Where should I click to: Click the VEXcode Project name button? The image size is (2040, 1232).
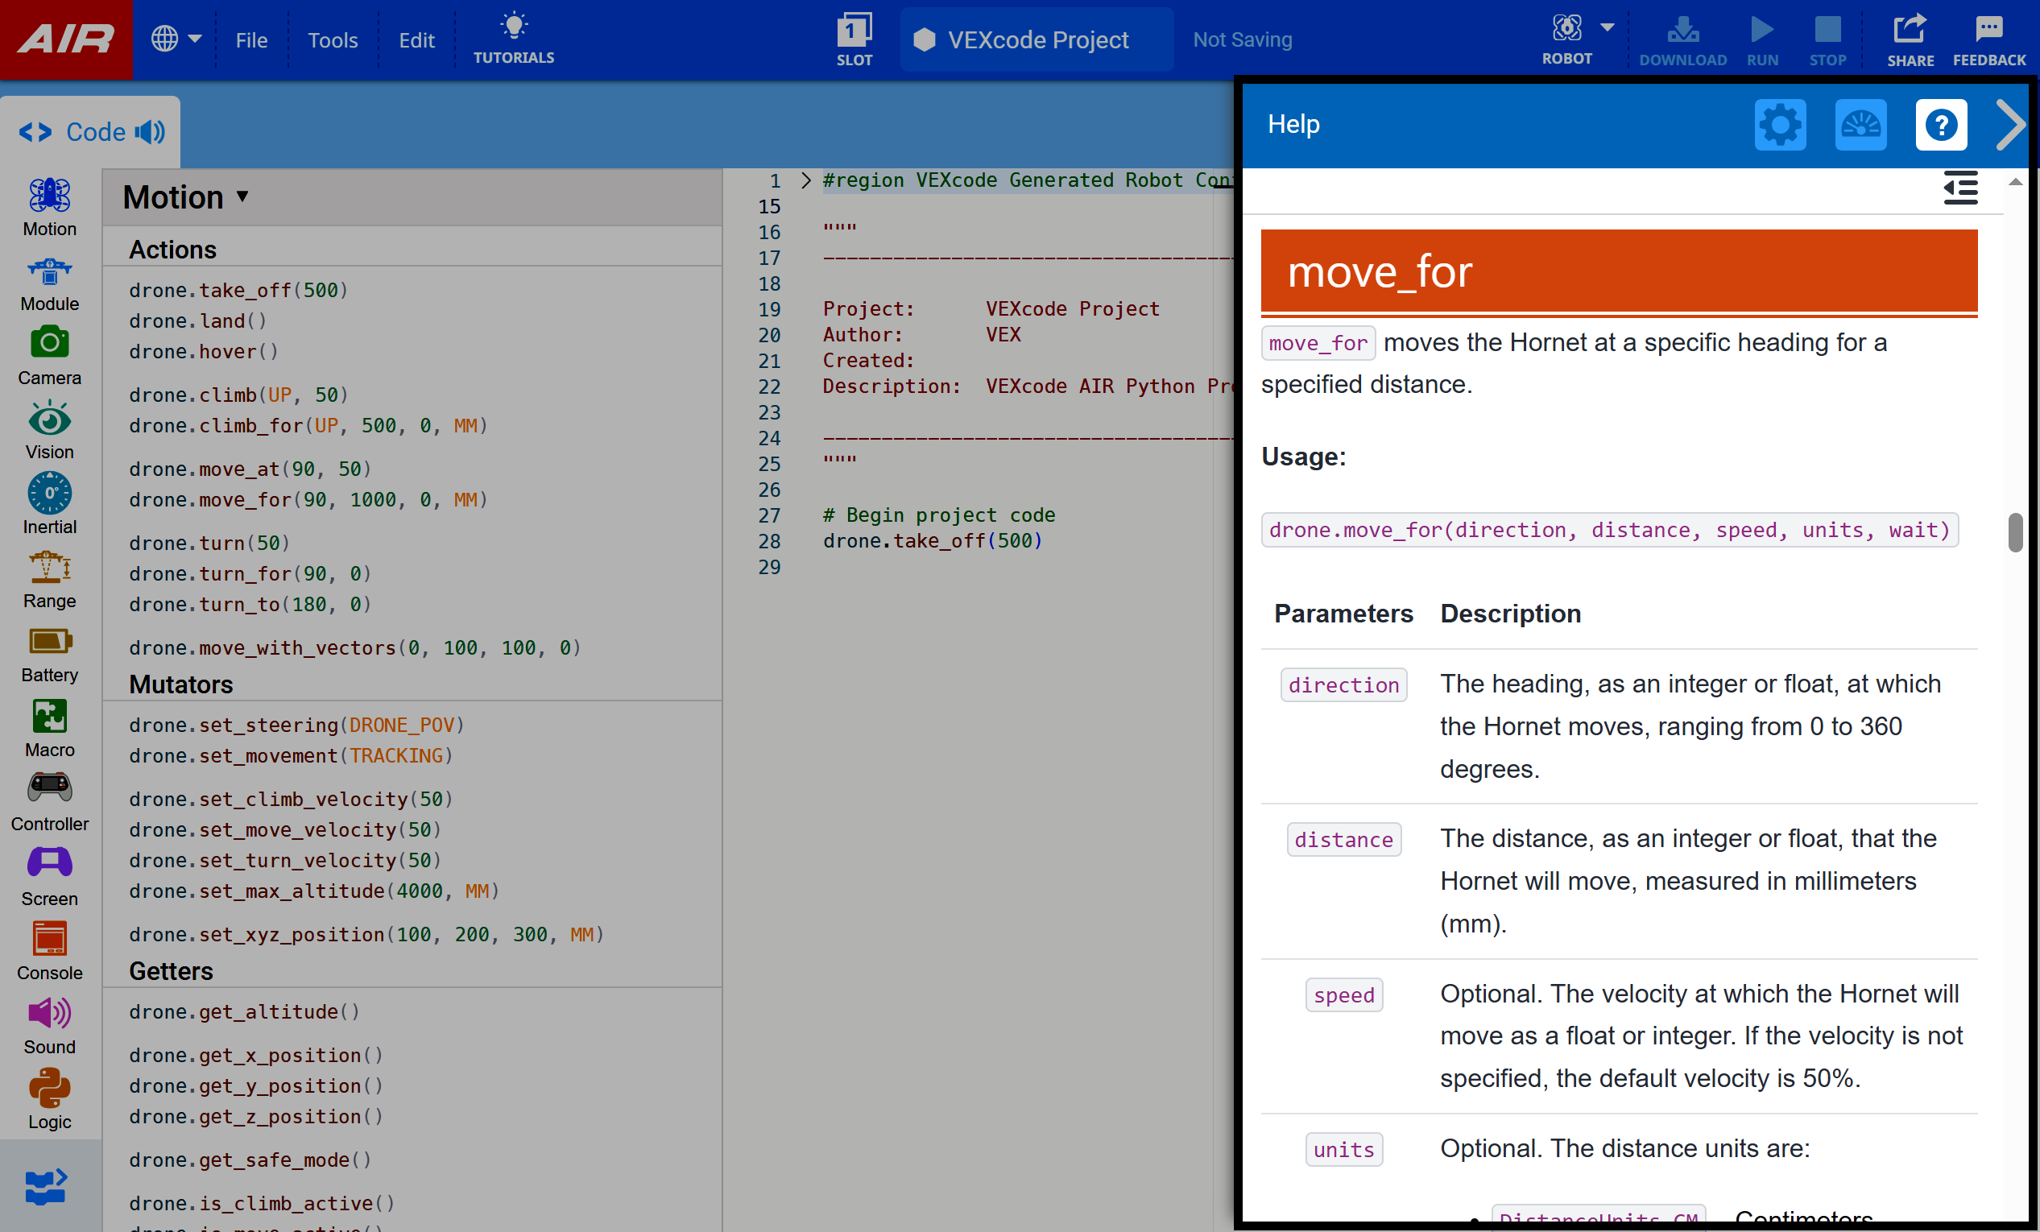coord(1036,39)
